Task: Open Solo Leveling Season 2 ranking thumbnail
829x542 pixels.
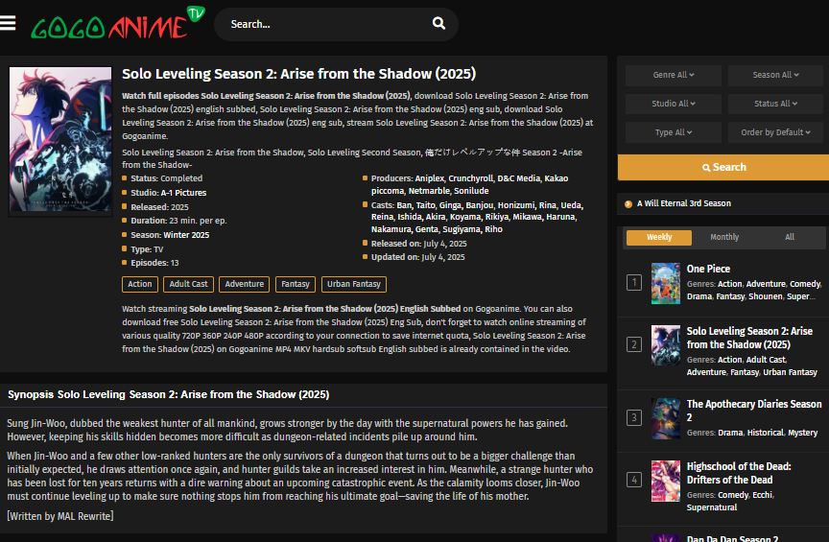Action: (666, 345)
